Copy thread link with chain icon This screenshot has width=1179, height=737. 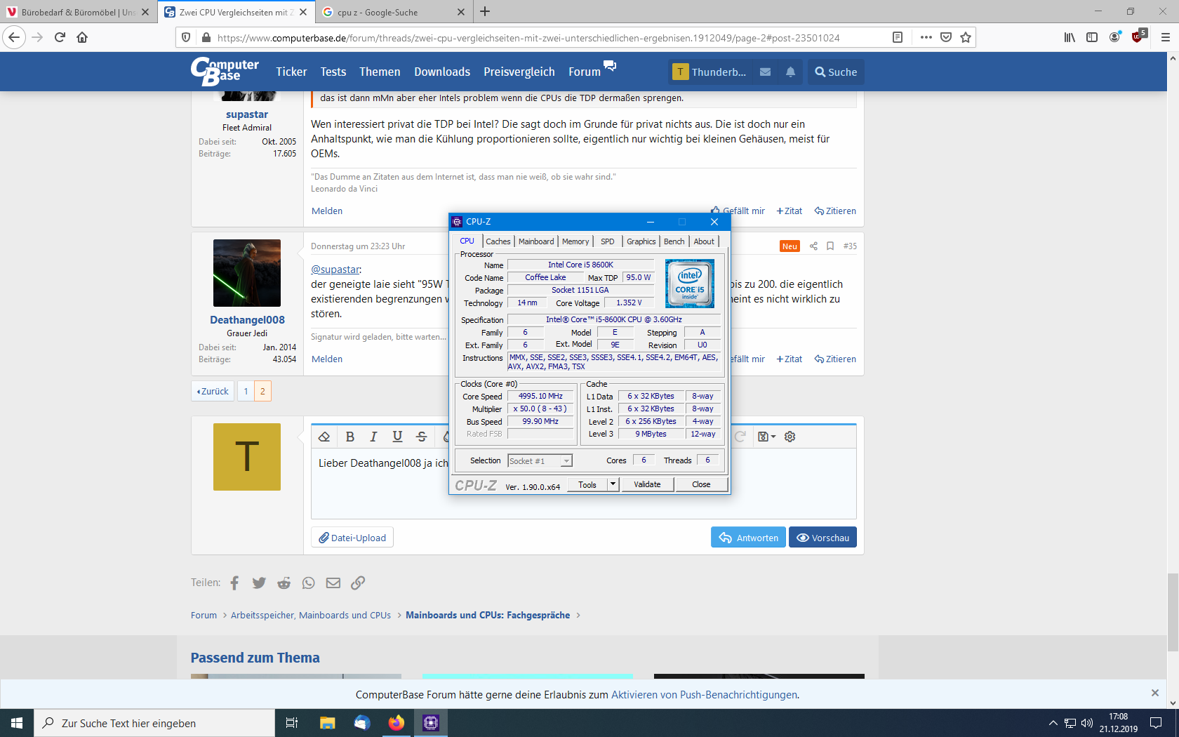(x=358, y=583)
